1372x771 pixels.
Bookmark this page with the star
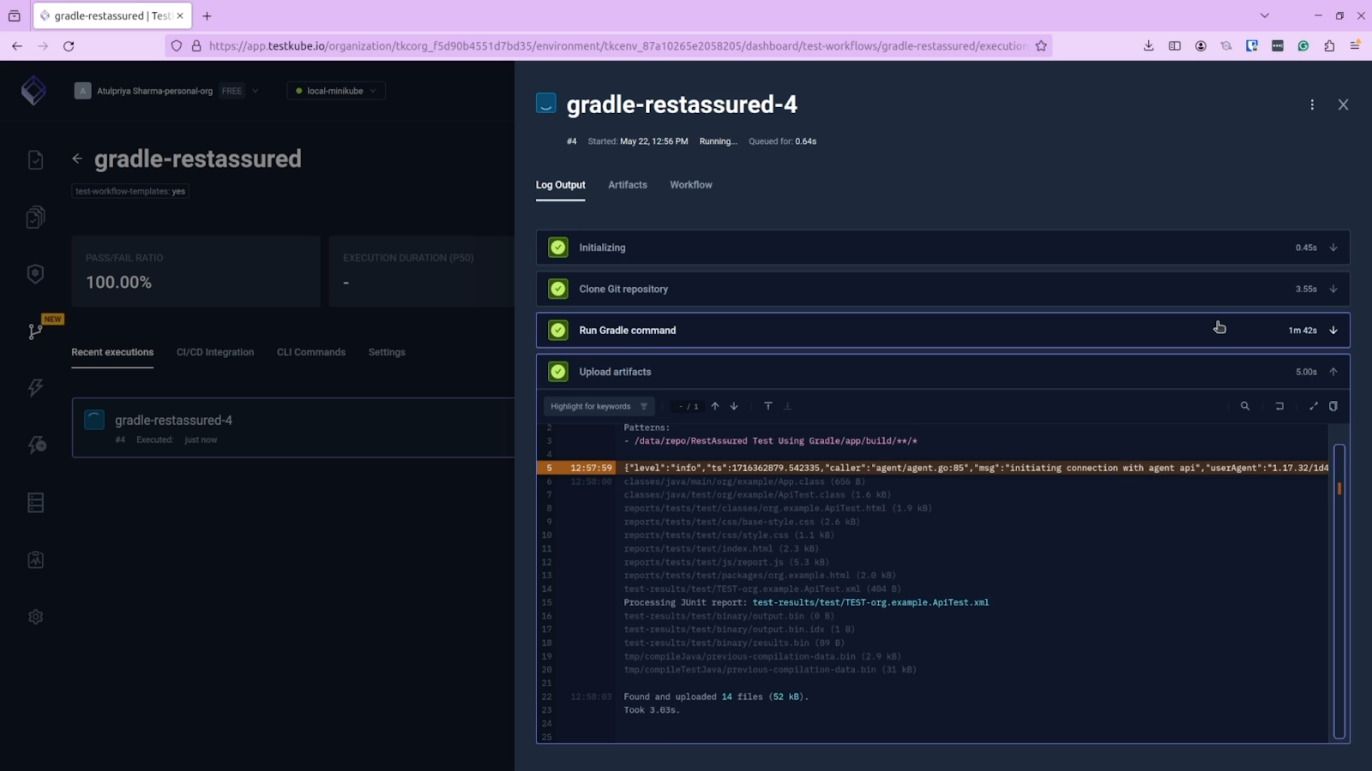point(1041,46)
